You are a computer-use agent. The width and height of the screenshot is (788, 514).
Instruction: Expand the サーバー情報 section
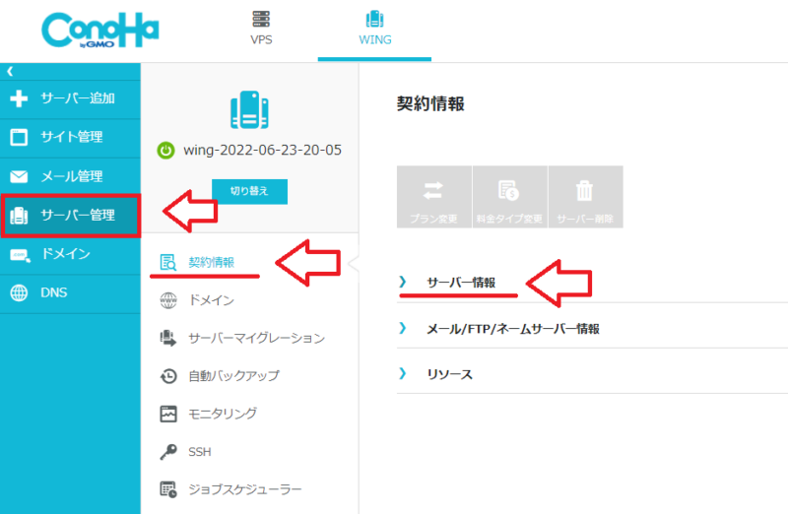click(x=460, y=283)
